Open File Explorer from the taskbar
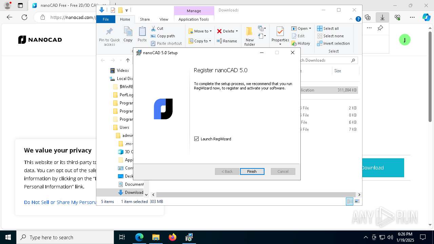The height and width of the screenshot is (244, 434). click(156, 237)
